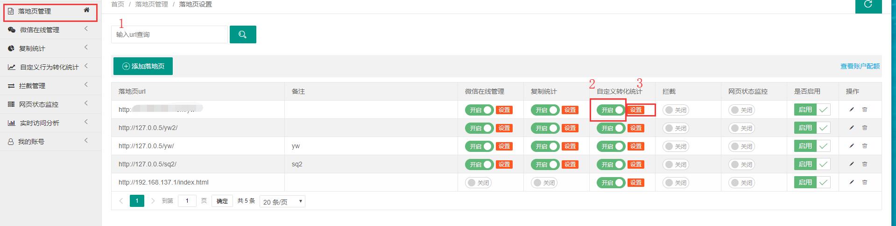Viewport: 896px width, 226px height.
Task: Click edit pencil icon for yw2 row
Action: [x=851, y=128]
